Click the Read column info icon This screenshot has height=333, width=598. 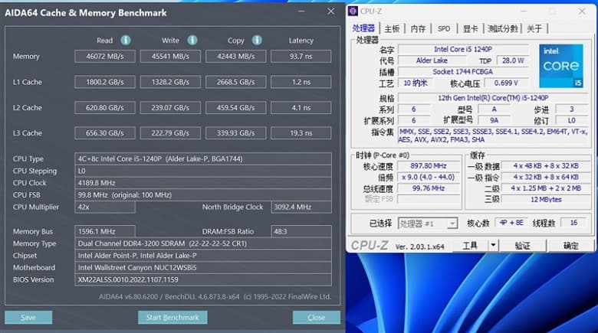point(125,41)
